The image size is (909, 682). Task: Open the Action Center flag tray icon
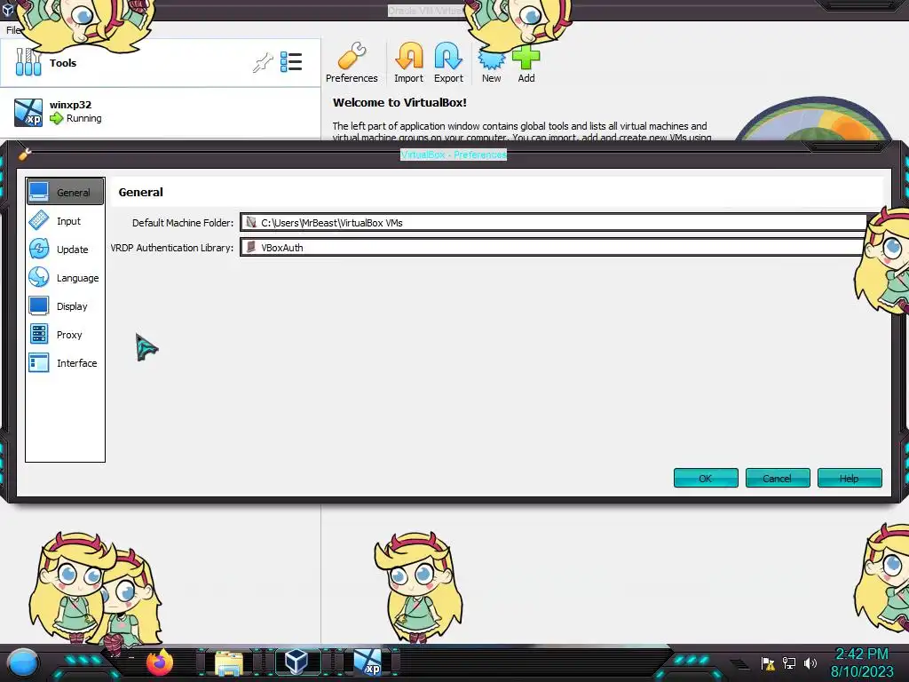click(x=768, y=663)
